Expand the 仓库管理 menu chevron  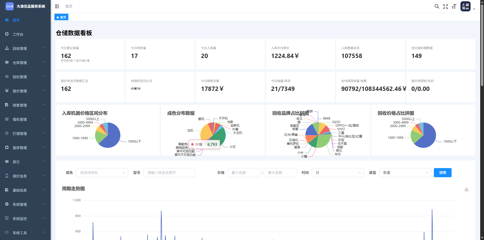click(x=44, y=62)
